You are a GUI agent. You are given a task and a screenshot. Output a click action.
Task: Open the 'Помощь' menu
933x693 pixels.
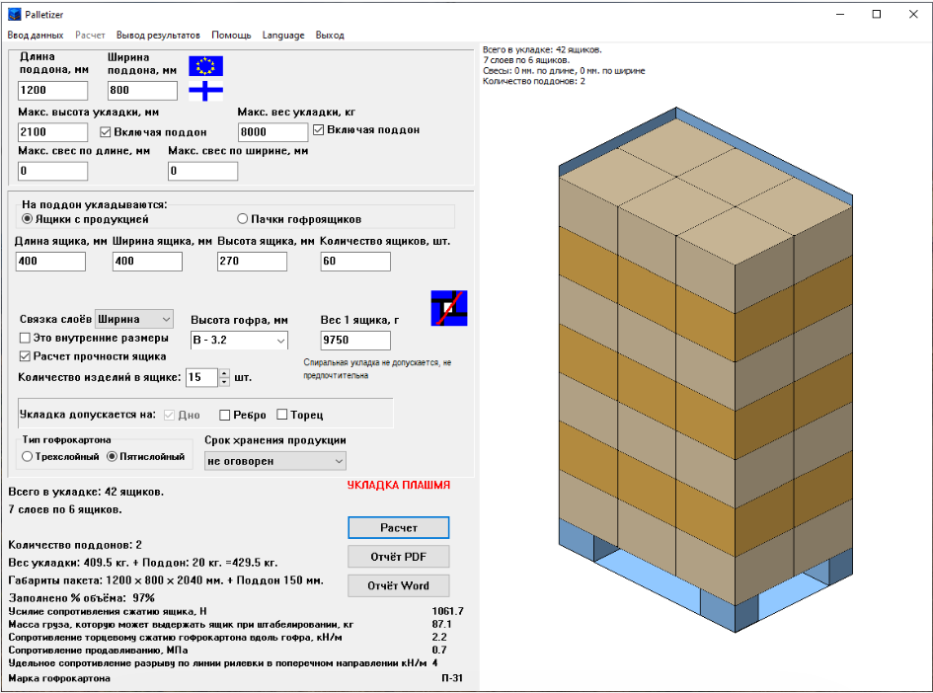point(231,36)
